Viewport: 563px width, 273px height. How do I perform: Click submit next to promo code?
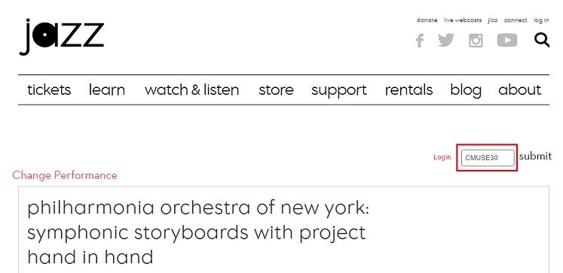pyautogui.click(x=535, y=156)
